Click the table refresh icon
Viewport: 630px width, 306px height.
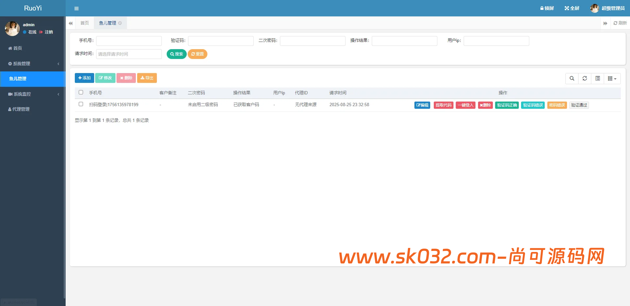coord(584,79)
